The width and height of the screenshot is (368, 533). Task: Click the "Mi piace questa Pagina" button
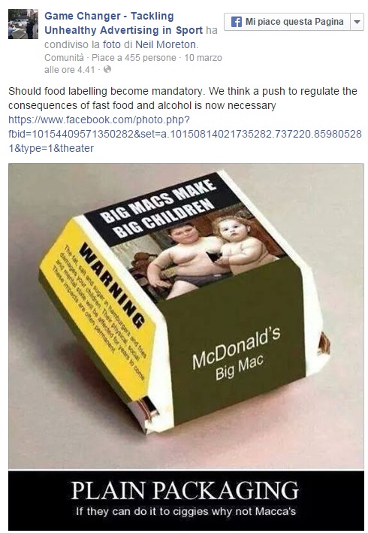tap(287, 22)
